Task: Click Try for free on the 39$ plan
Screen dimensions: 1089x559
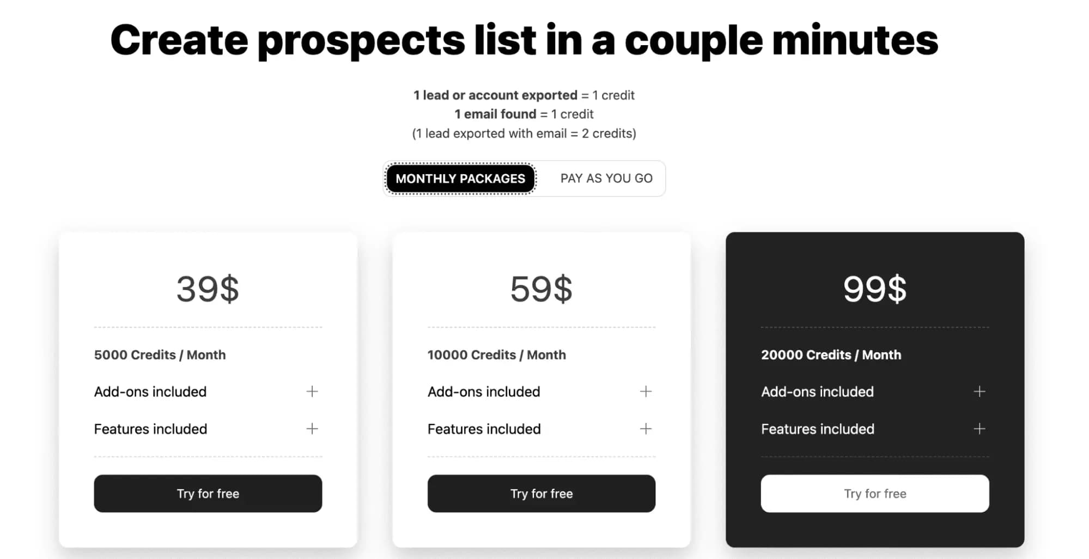Action: 208,493
